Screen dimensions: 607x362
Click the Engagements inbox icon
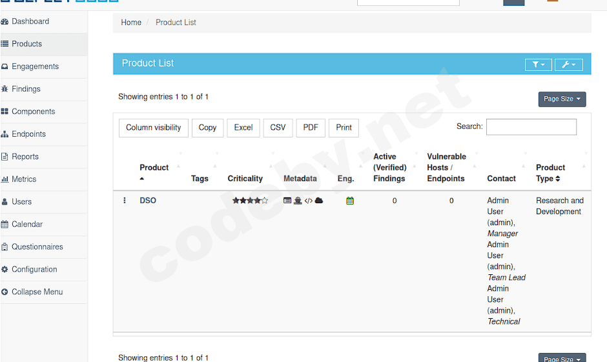click(5, 66)
